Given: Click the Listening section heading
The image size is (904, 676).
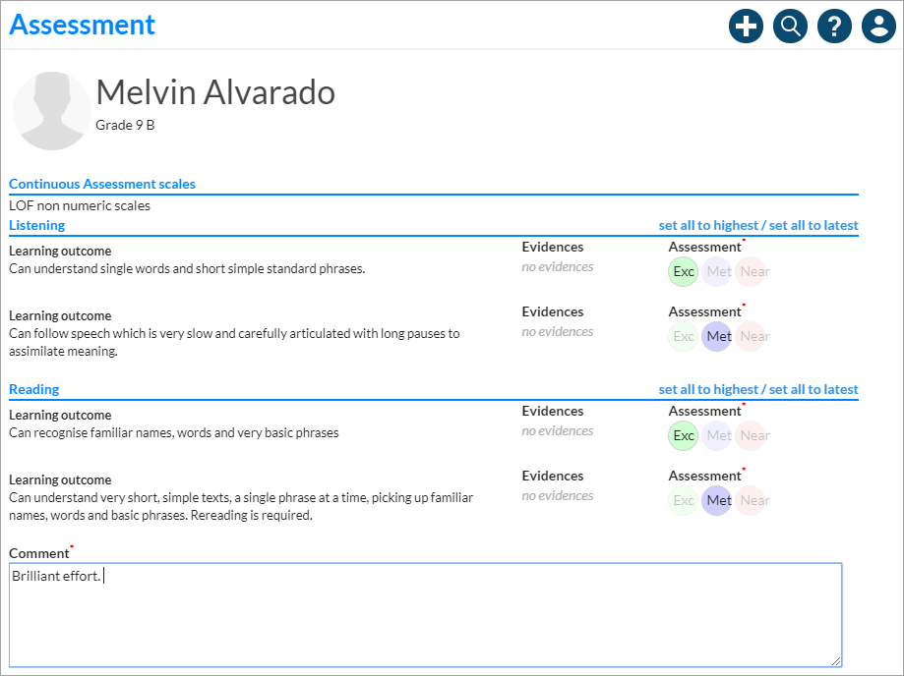Looking at the screenshot, I should point(37,225).
